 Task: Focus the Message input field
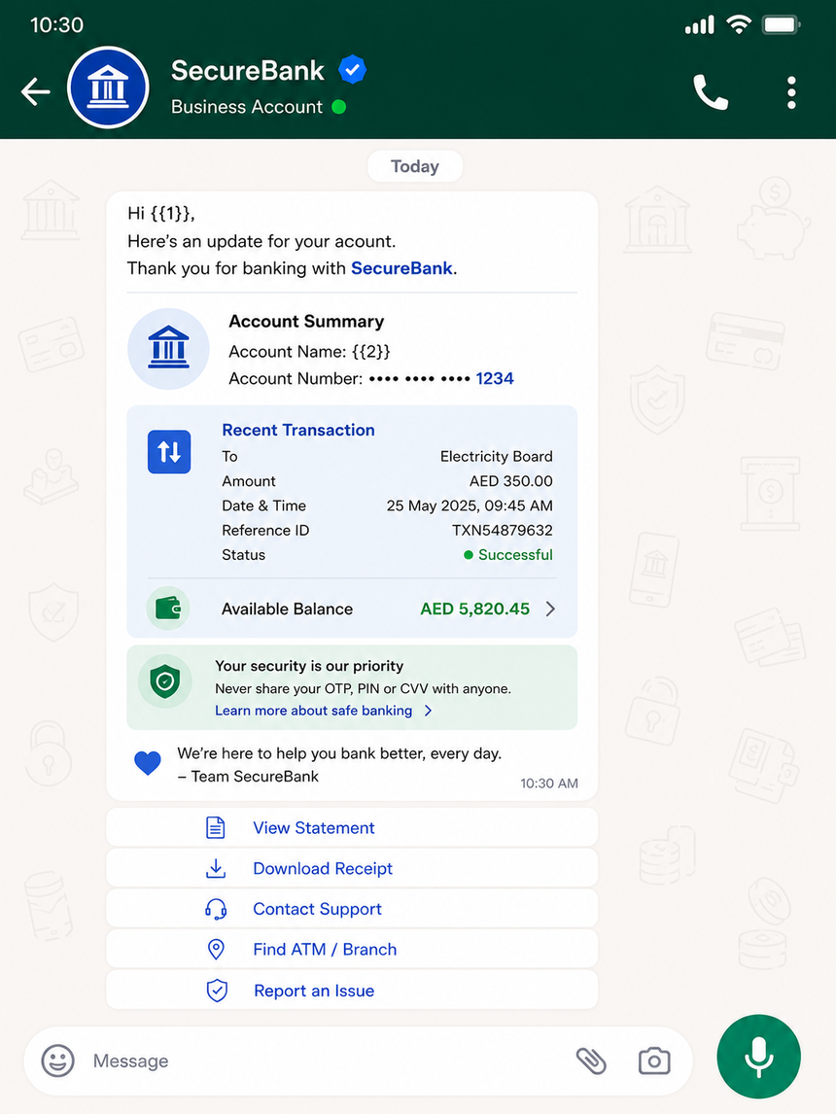pos(327,1061)
